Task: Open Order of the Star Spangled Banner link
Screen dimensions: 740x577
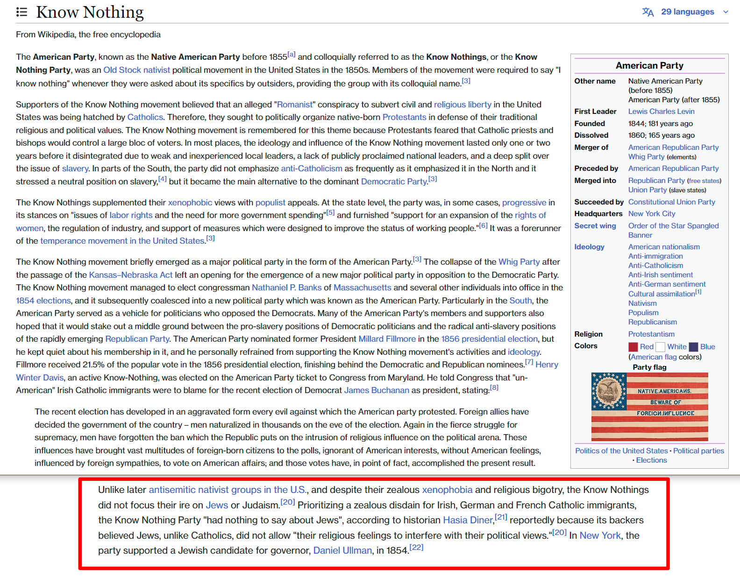Action: (x=673, y=231)
